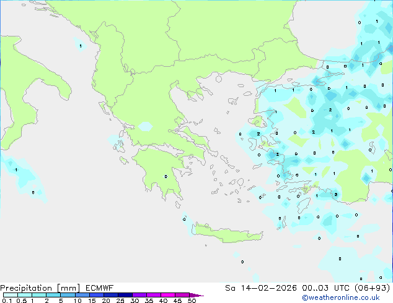Select the legend label '30'

tap(135, 301)
